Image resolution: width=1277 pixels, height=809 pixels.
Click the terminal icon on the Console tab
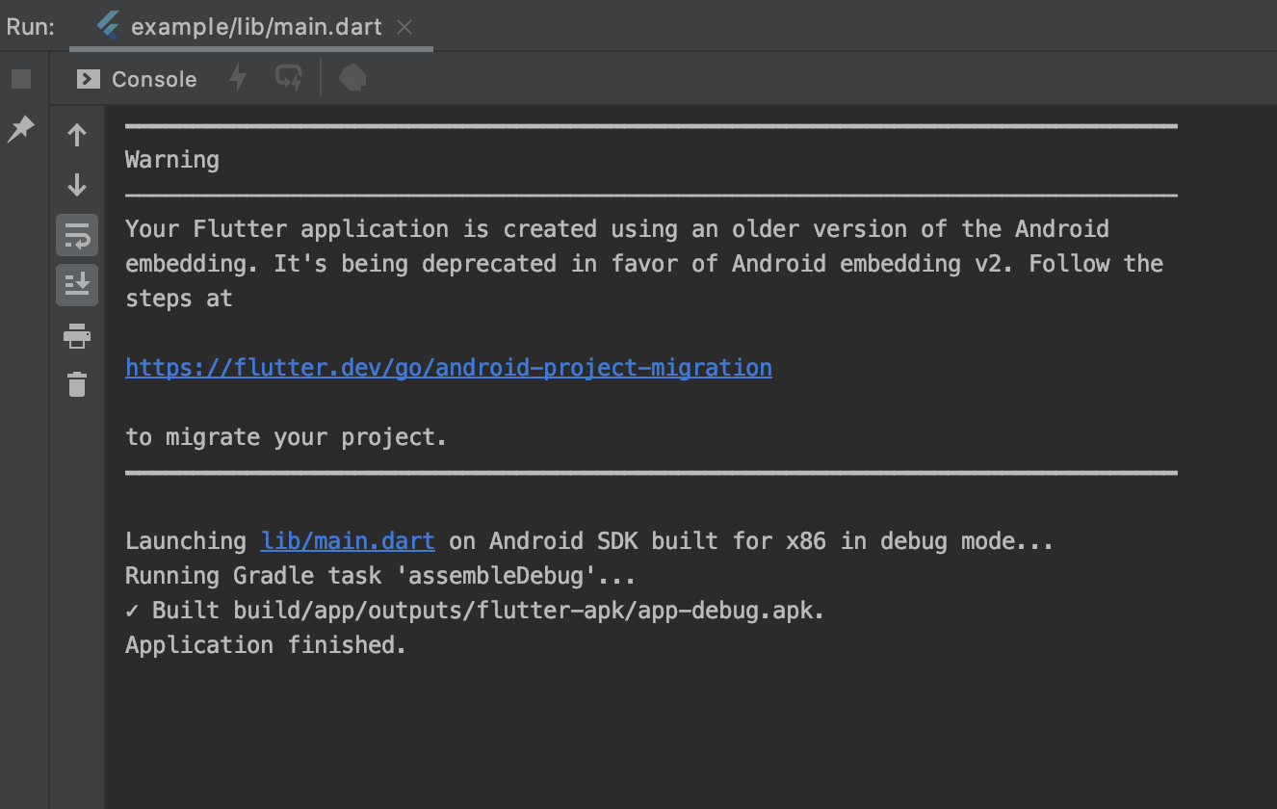click(87, 79)
